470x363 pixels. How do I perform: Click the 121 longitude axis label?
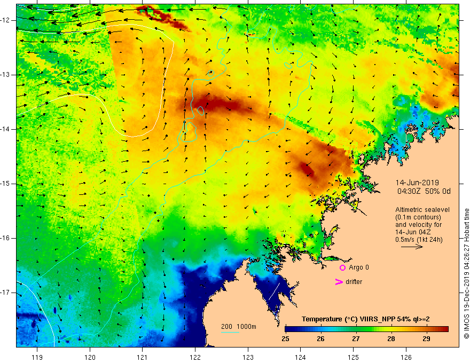pyautogui.click(x=143, y=357)
